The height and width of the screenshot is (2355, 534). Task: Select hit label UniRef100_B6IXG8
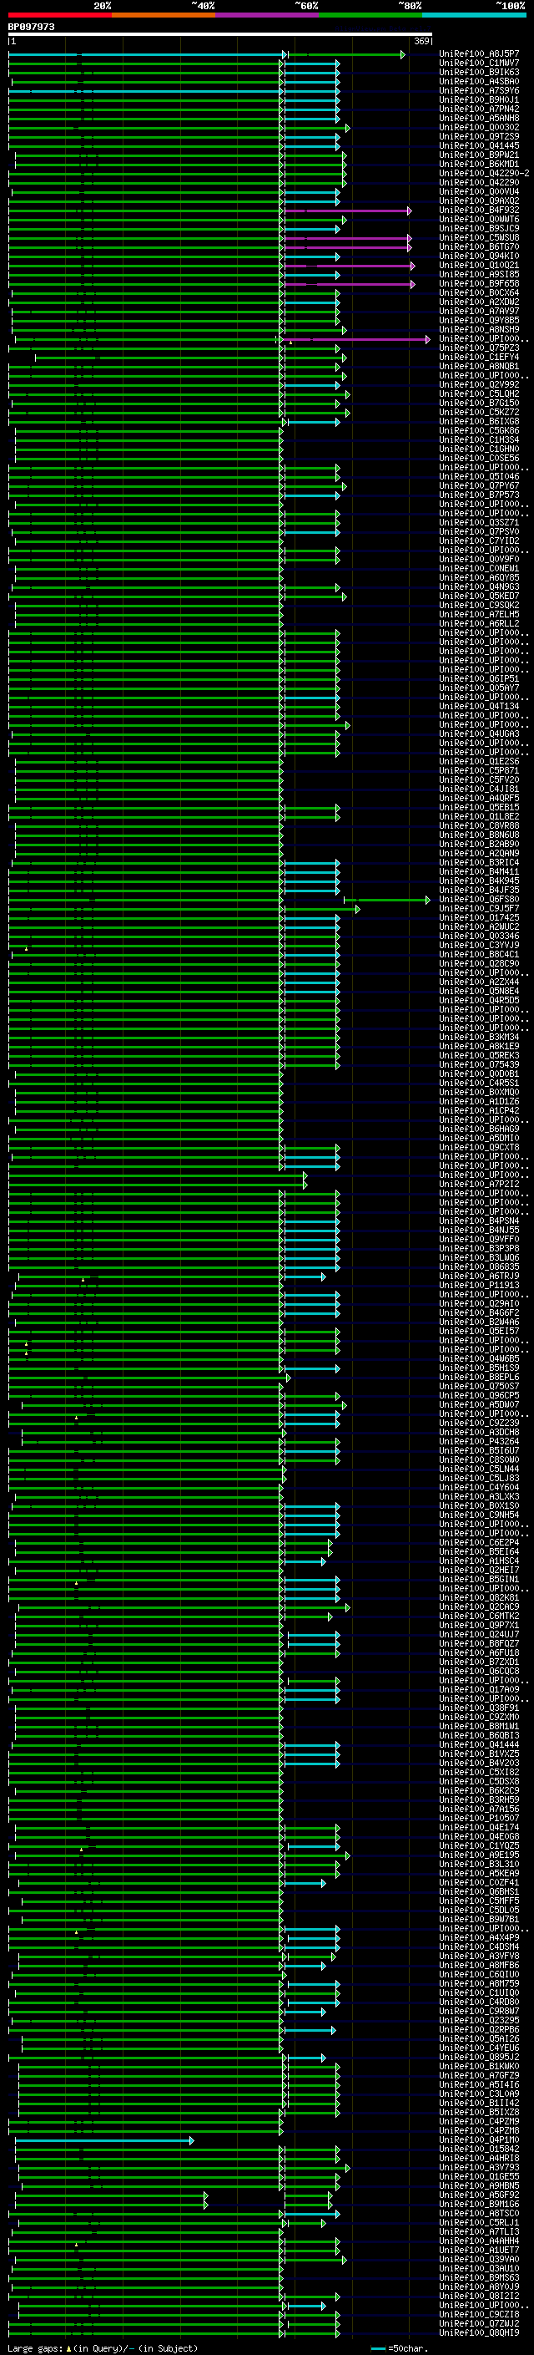pyautogui.click(x=479, y=421)
